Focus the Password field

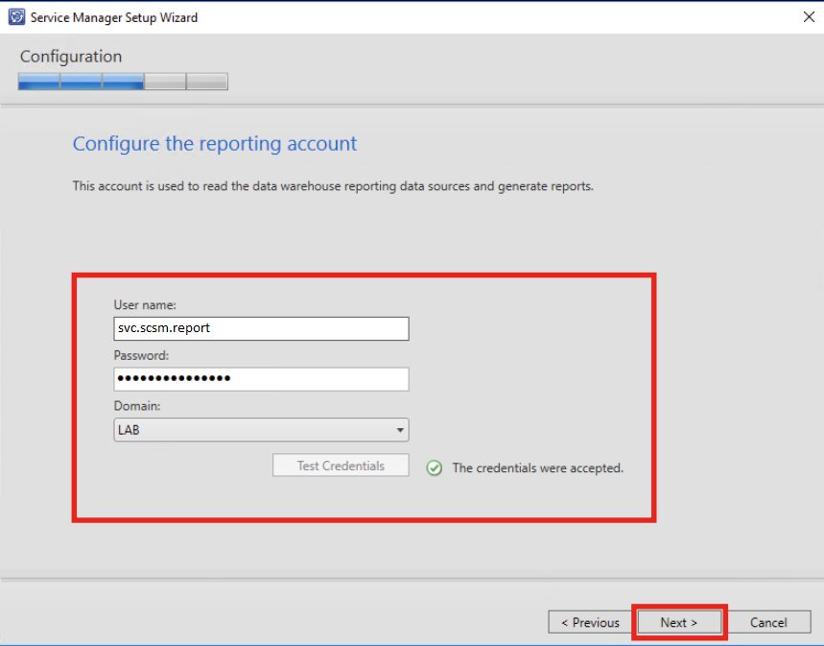coord(261,379)
